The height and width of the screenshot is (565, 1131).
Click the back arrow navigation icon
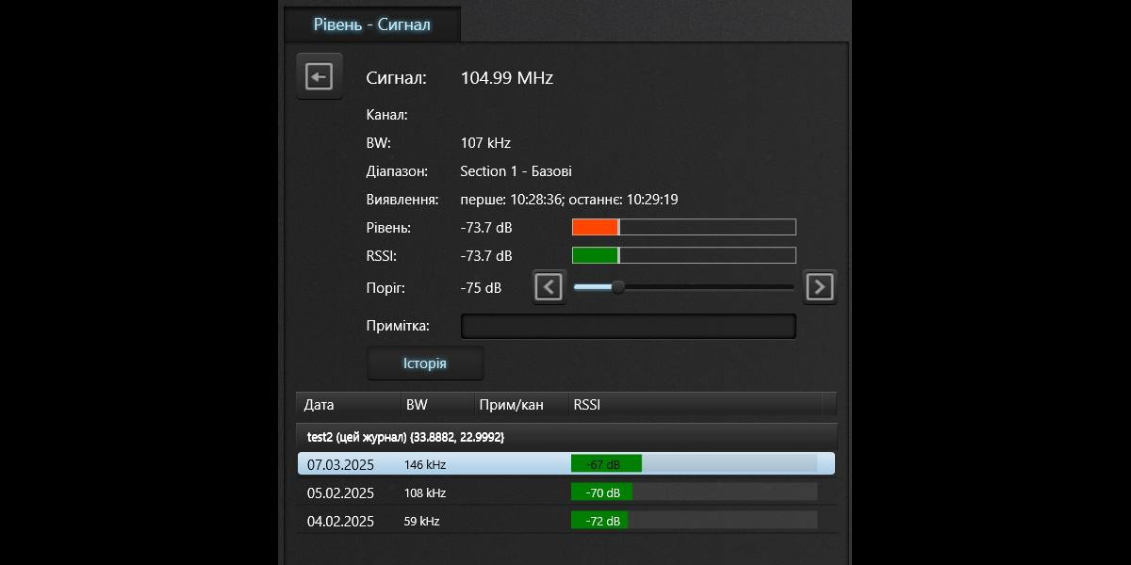coord(320,75)
